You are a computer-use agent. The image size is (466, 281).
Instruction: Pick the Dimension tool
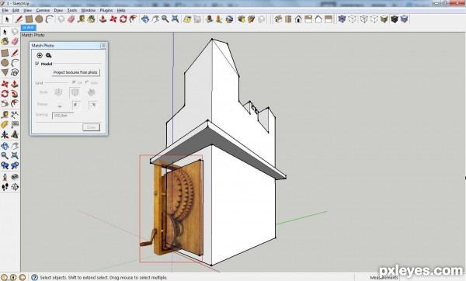click(15, 114)
